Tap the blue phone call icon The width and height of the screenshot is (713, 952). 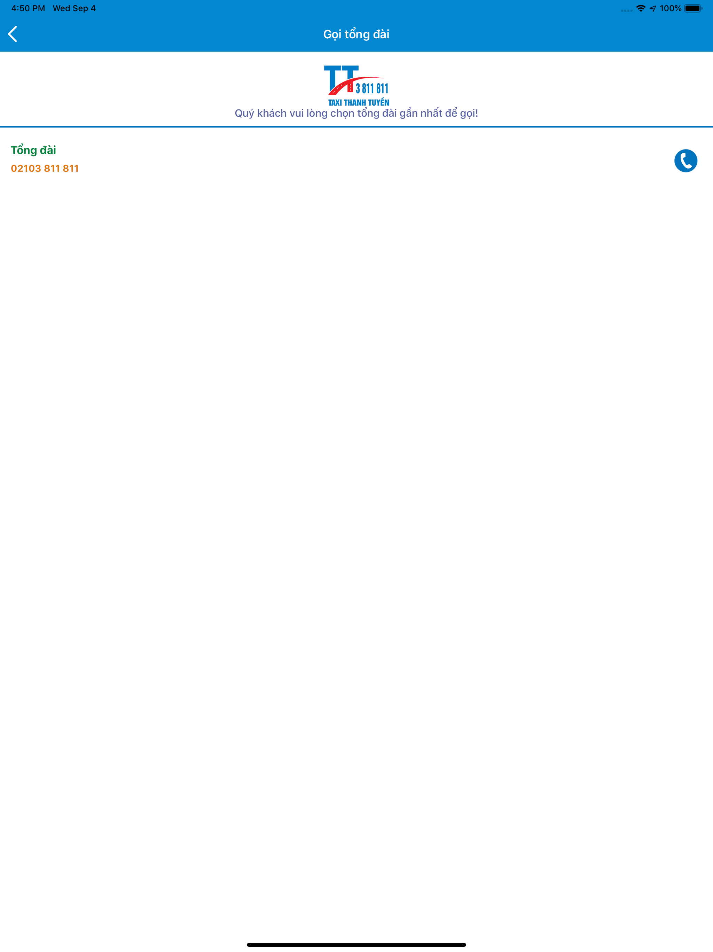click(x=685, y=161)
